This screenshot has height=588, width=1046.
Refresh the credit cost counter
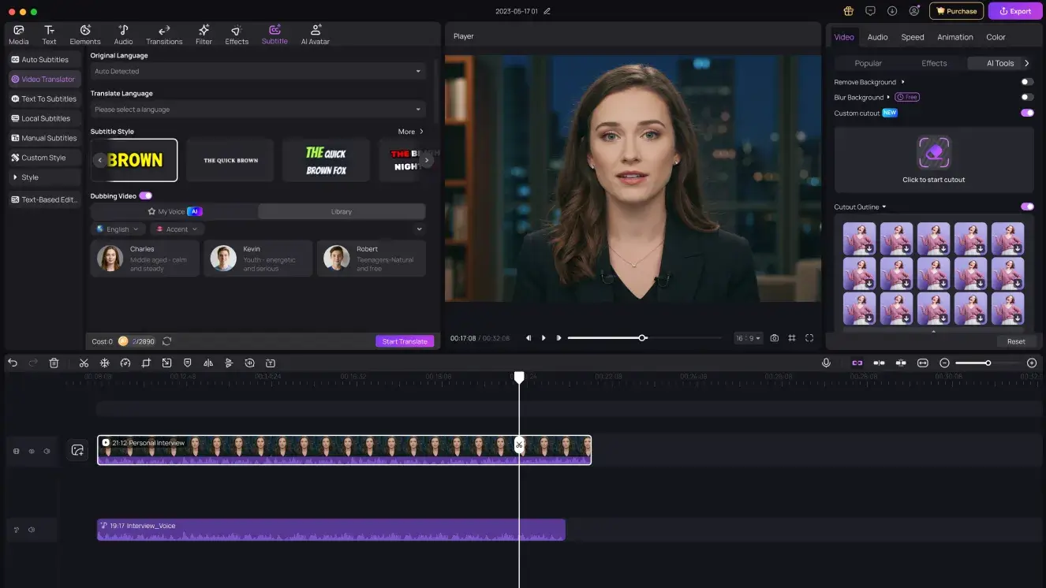coord(166,341)
